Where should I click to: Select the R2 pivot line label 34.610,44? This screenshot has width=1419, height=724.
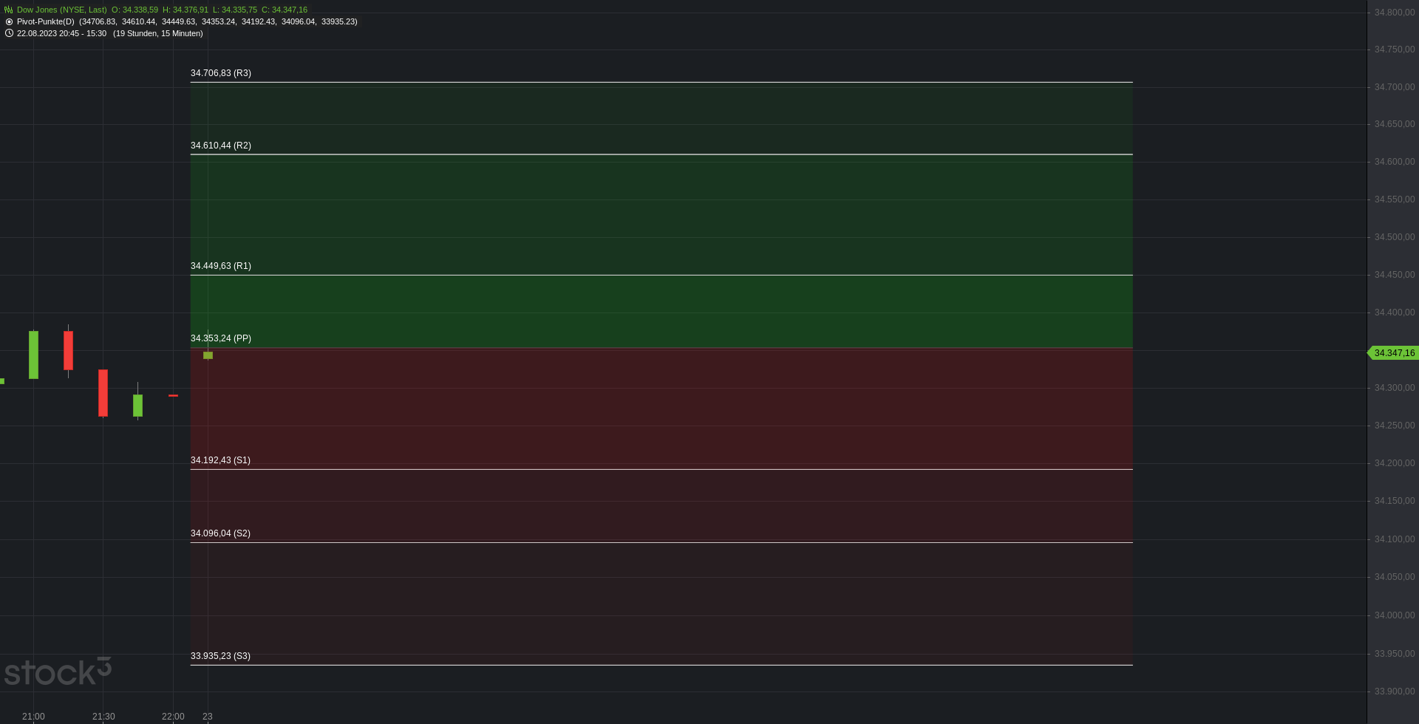pos(221,146)
